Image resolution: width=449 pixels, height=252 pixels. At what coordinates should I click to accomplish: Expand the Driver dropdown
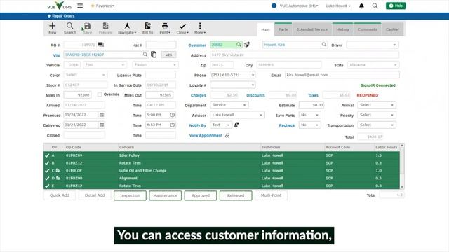[394, 45]
